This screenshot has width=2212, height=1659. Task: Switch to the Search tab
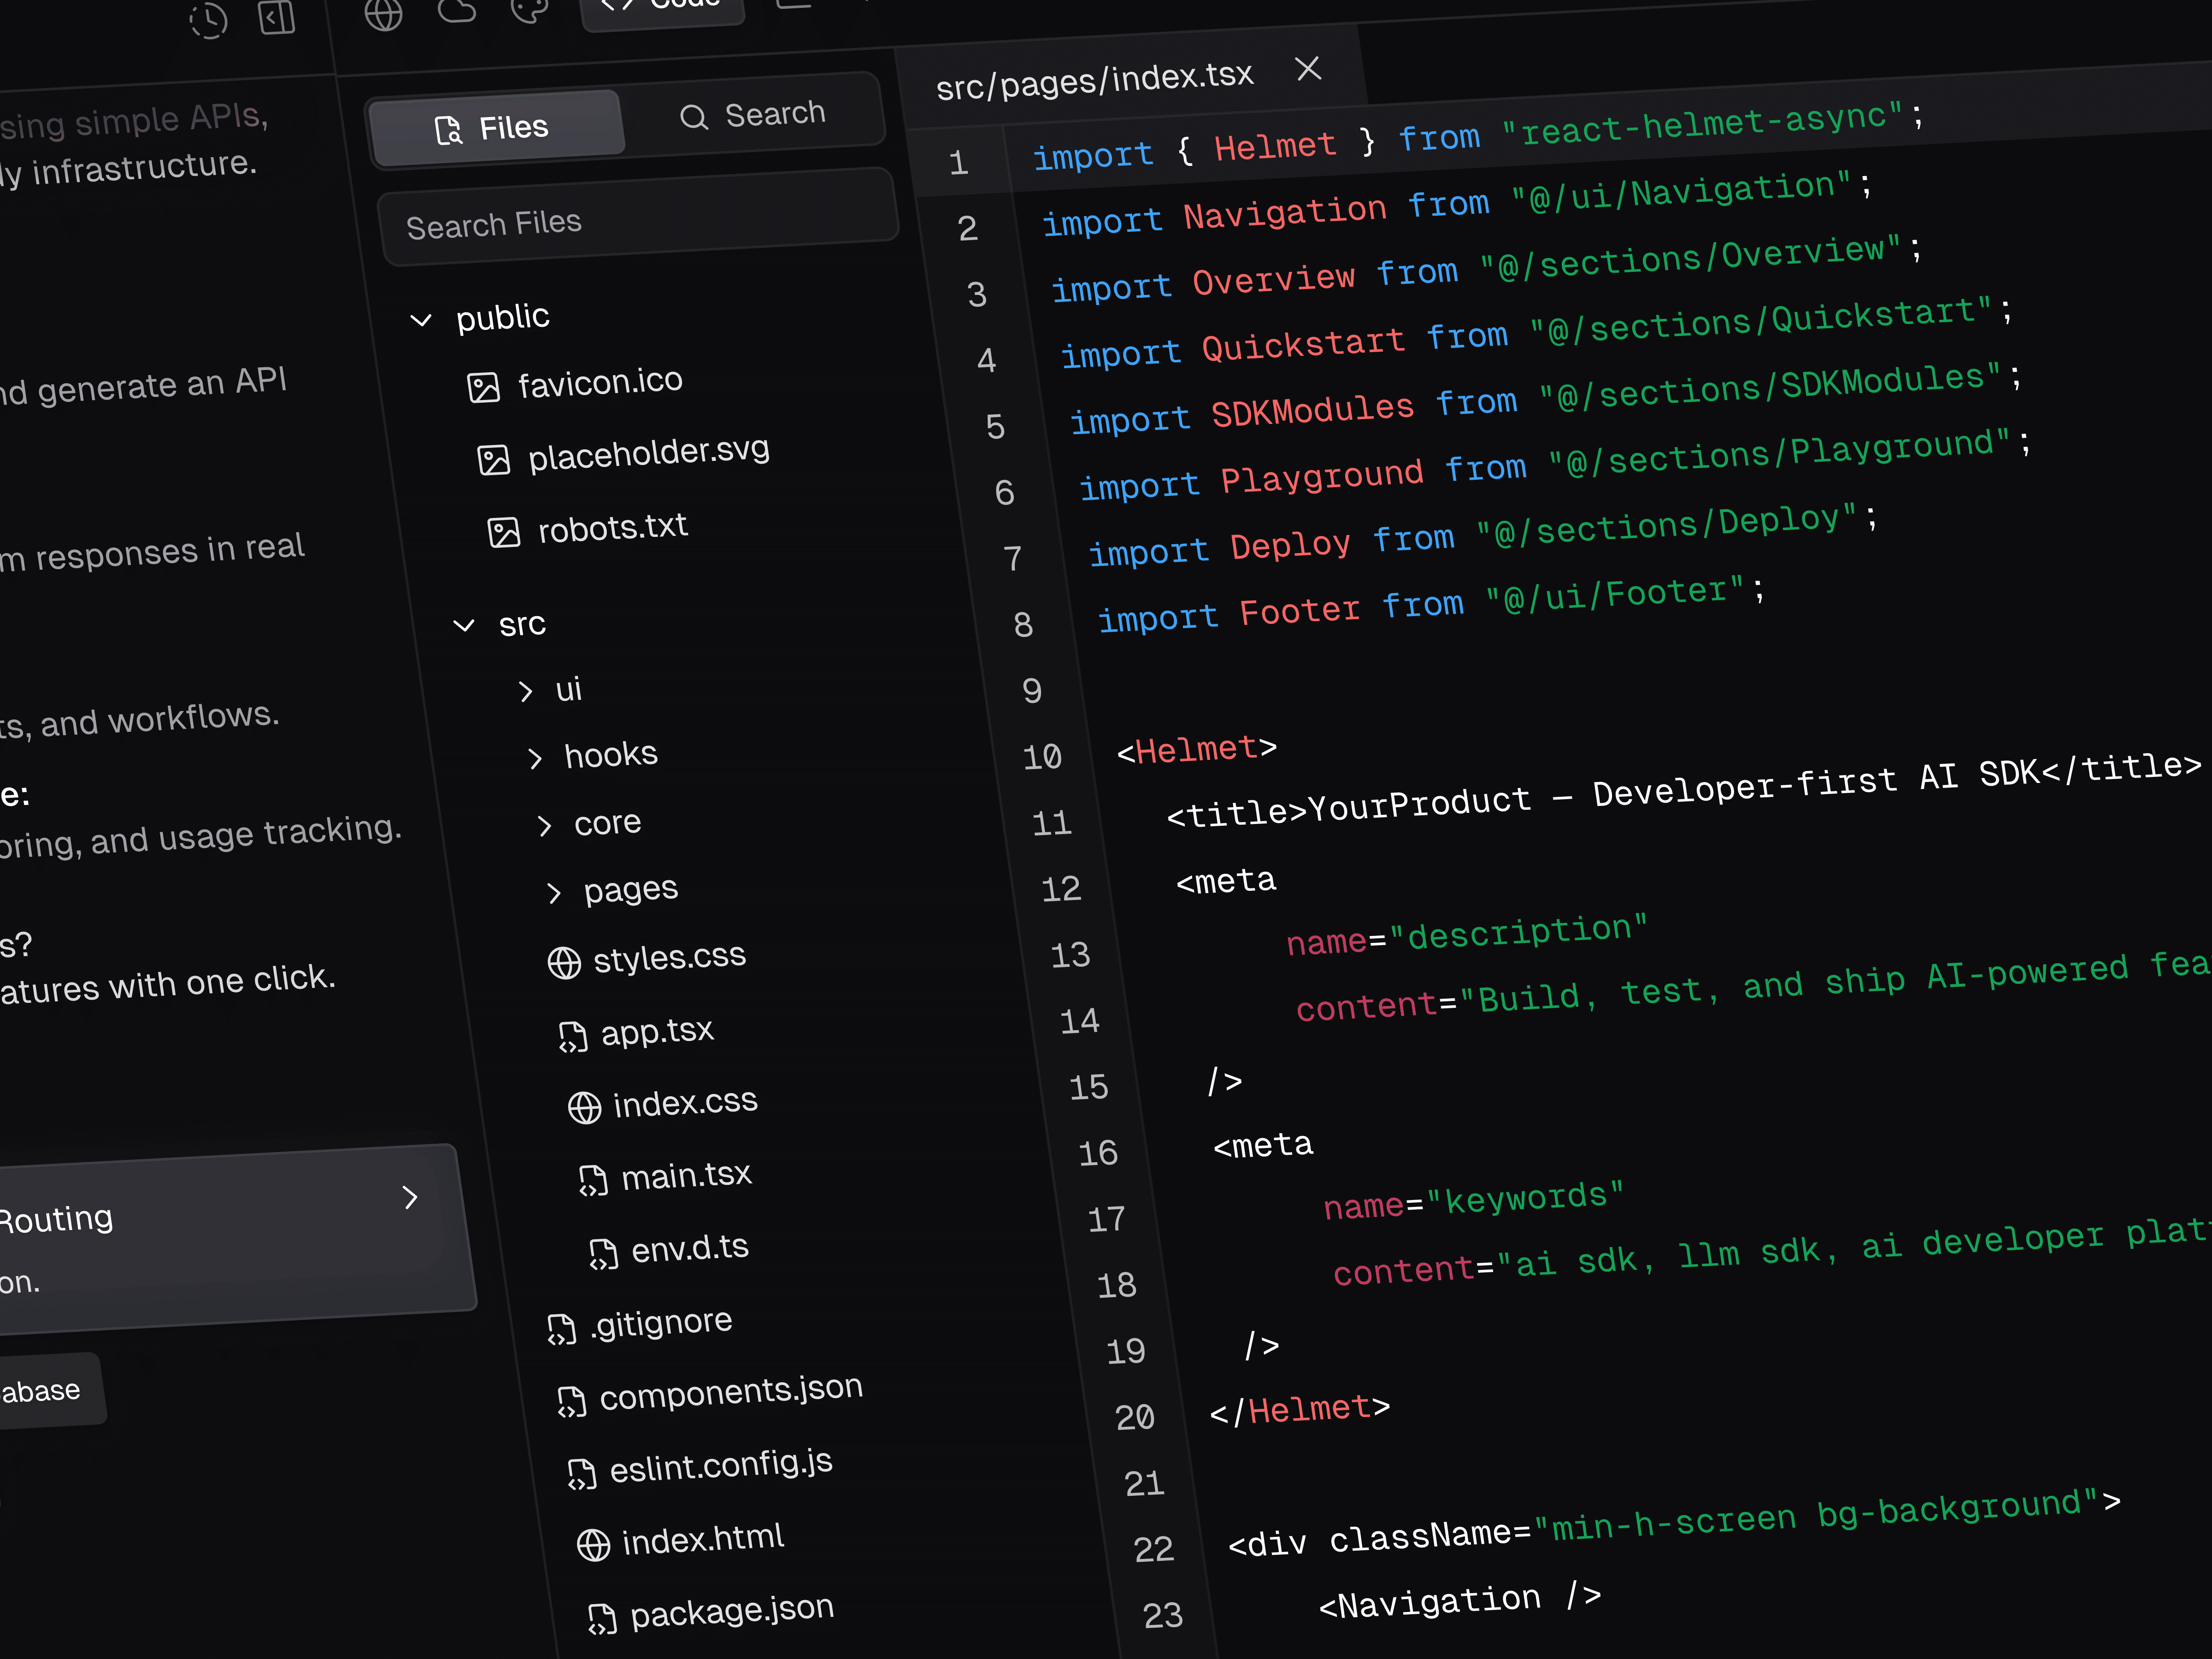(753, 115)
